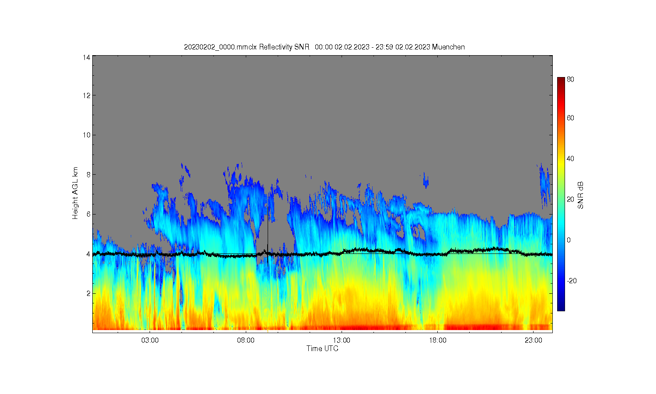Click the colorbar value 60

tap(570, 118)
